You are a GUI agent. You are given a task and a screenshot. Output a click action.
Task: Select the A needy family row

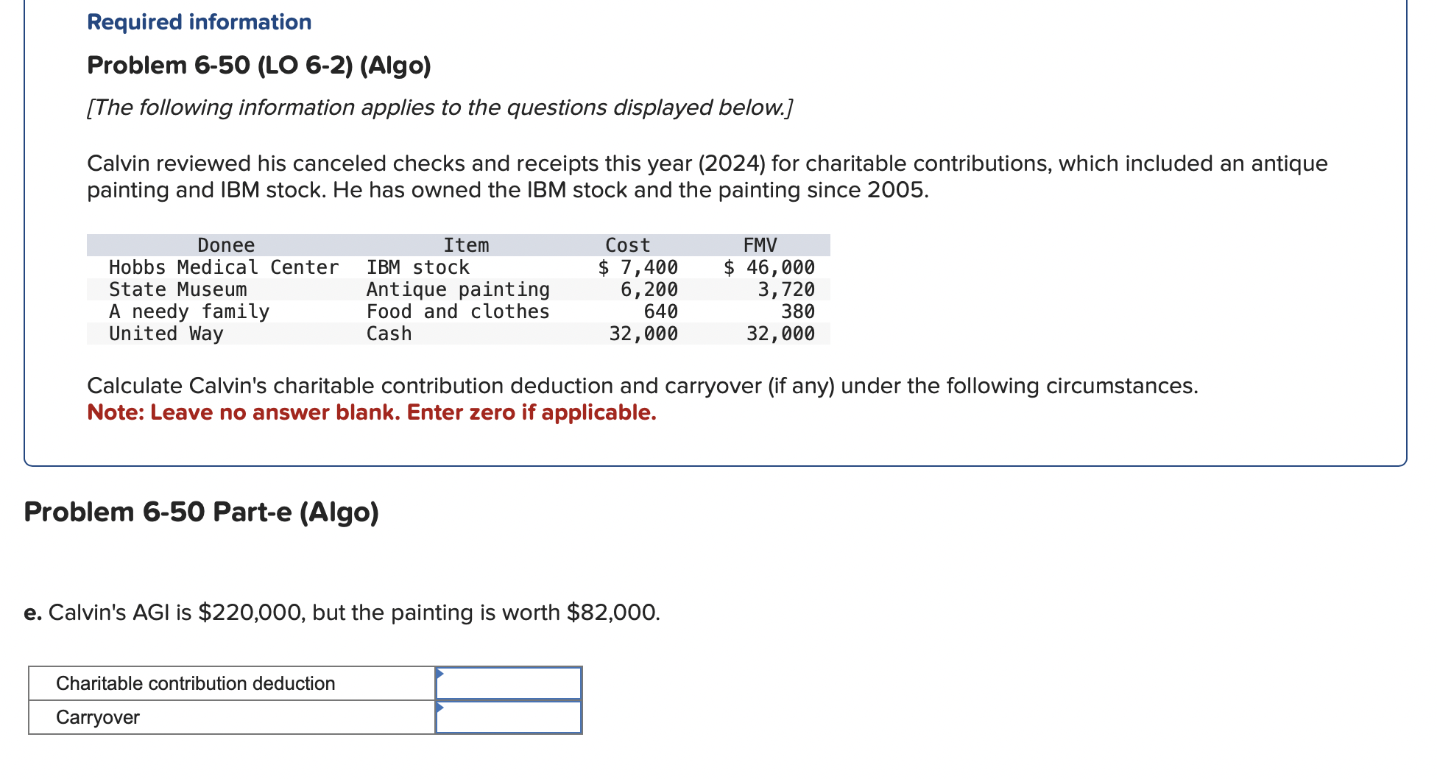point(189,311)
